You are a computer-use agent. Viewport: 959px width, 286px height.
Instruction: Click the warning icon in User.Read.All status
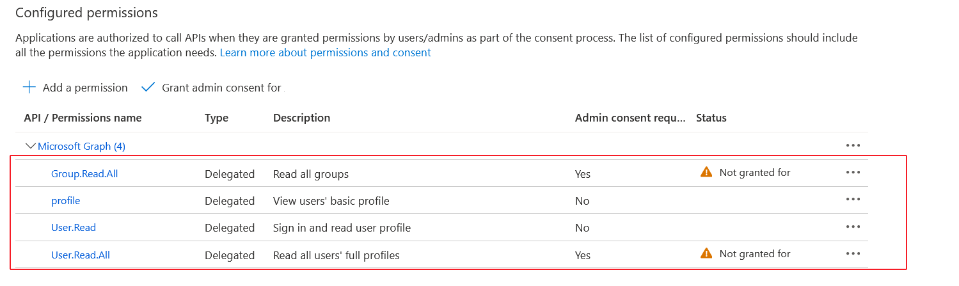tap(706, 254)
